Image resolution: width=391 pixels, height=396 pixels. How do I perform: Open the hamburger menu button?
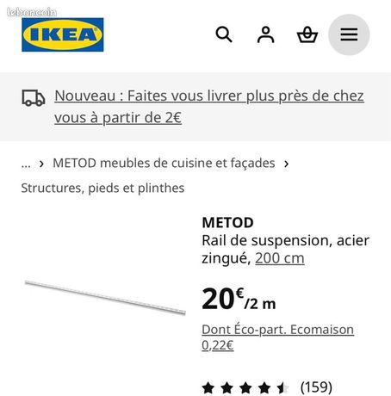click(x=349, y=34)
